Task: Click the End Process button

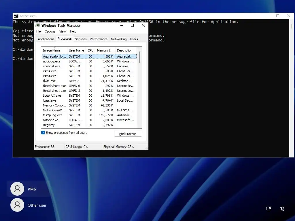Action: [128, 134]
